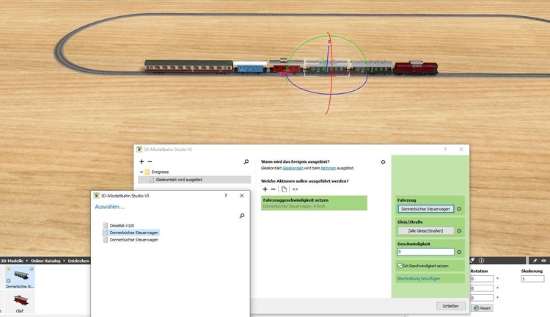Remove the selected action with the minus icon

(x=274, y=189)
